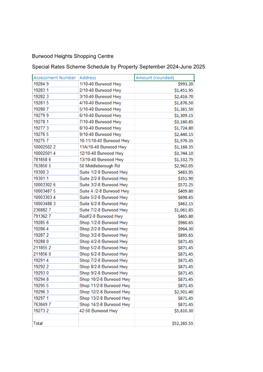Screen dimensions: 263x372
Task: Select address Shop 9/2-8 Burwood Hwy
Action: pos(104,273)
